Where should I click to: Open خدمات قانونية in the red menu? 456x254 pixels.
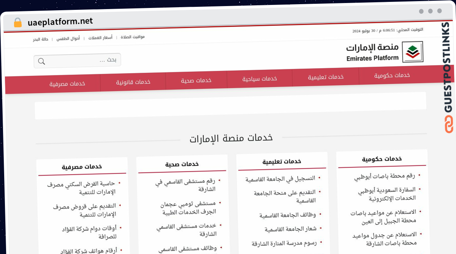(133, 82)
